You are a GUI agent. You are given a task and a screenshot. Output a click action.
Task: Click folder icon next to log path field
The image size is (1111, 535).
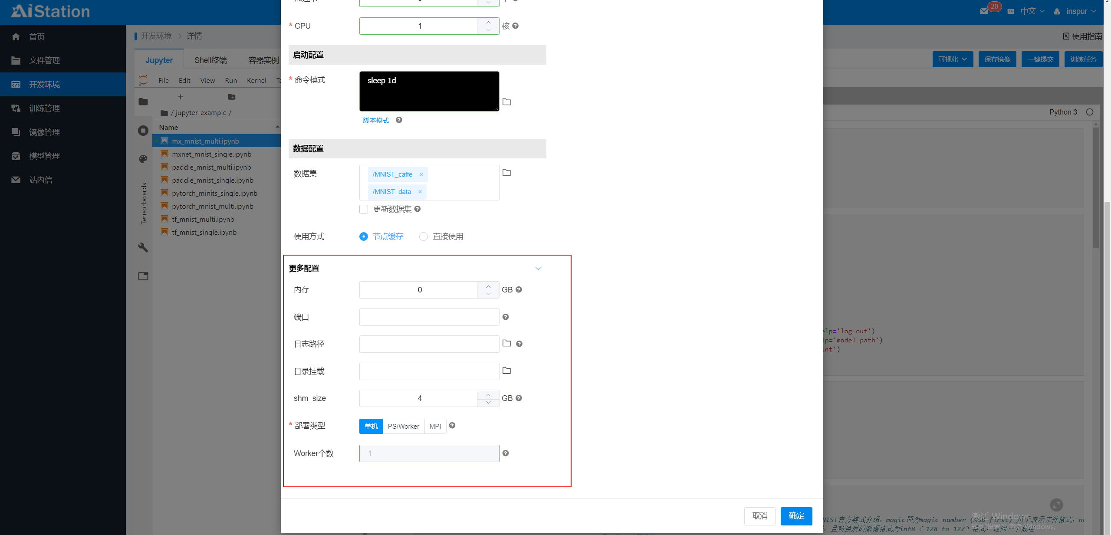point(506,343)
